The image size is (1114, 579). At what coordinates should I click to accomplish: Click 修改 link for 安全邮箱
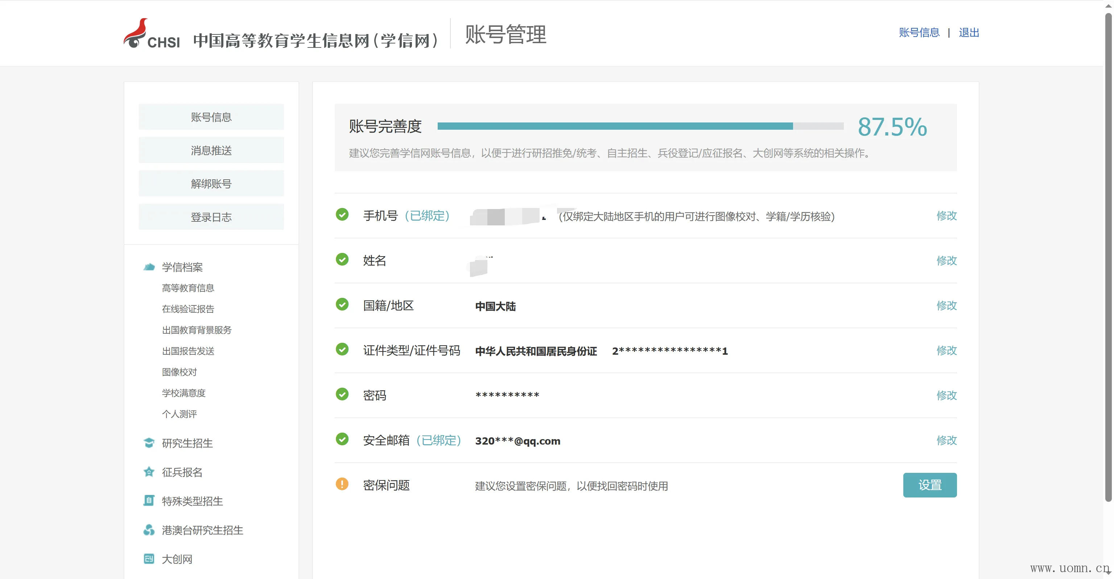click(946, 440)
